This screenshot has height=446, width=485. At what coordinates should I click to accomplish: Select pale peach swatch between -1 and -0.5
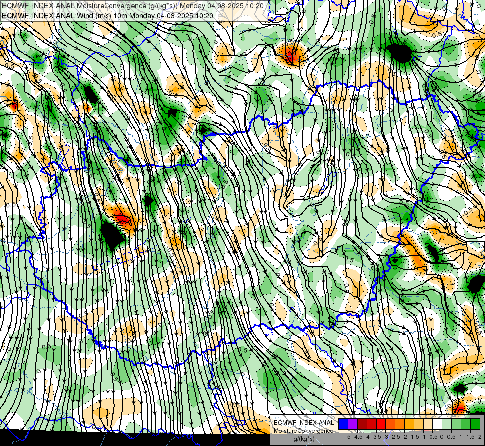pos(428,424)
